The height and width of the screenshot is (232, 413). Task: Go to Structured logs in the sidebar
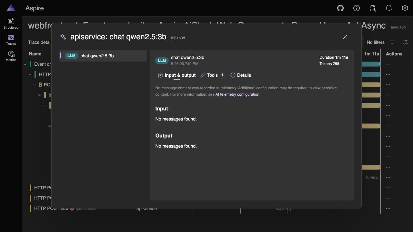tap(11, 24)
